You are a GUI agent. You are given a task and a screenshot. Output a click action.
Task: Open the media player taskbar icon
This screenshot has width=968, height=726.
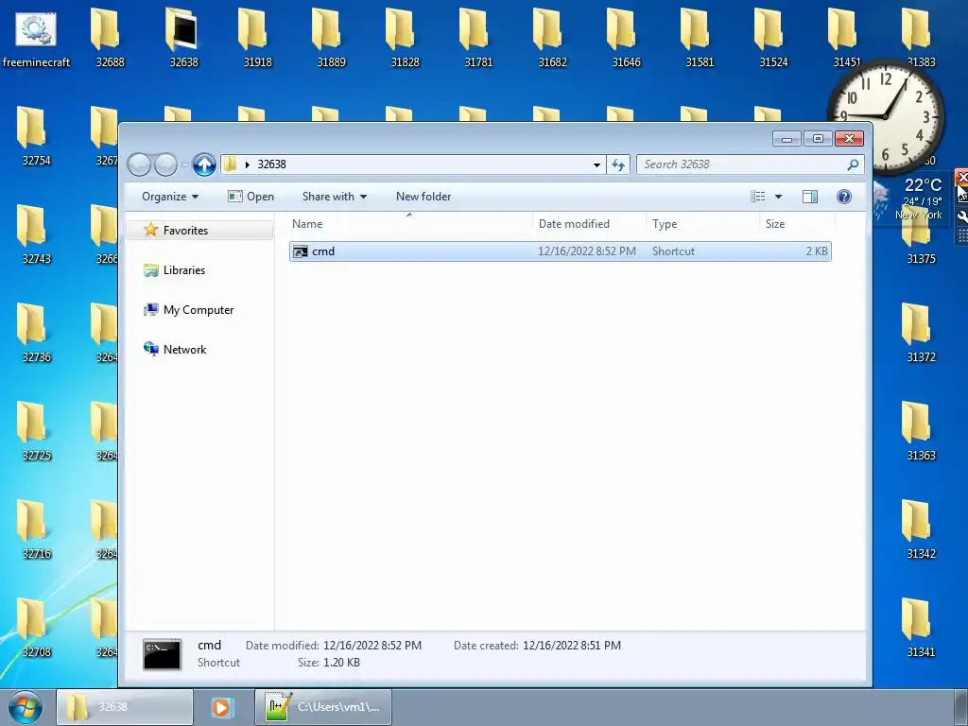coord(221,707)
